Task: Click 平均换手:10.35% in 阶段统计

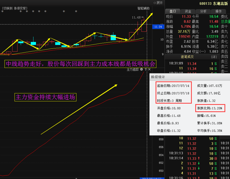Action: 210,131
